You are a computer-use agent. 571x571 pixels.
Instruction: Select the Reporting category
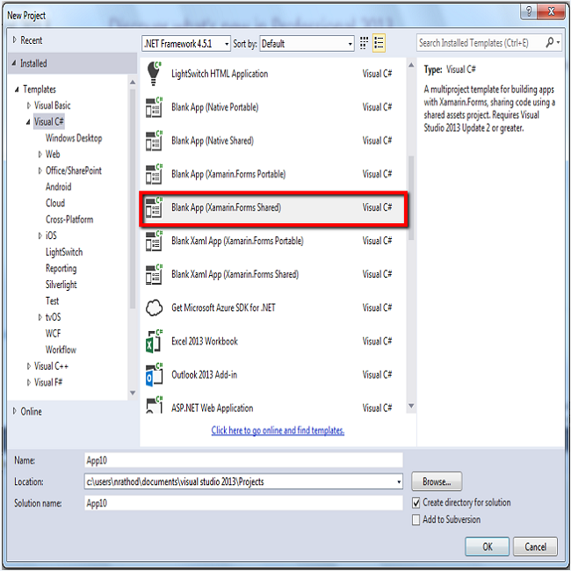(x=61, y=269)
